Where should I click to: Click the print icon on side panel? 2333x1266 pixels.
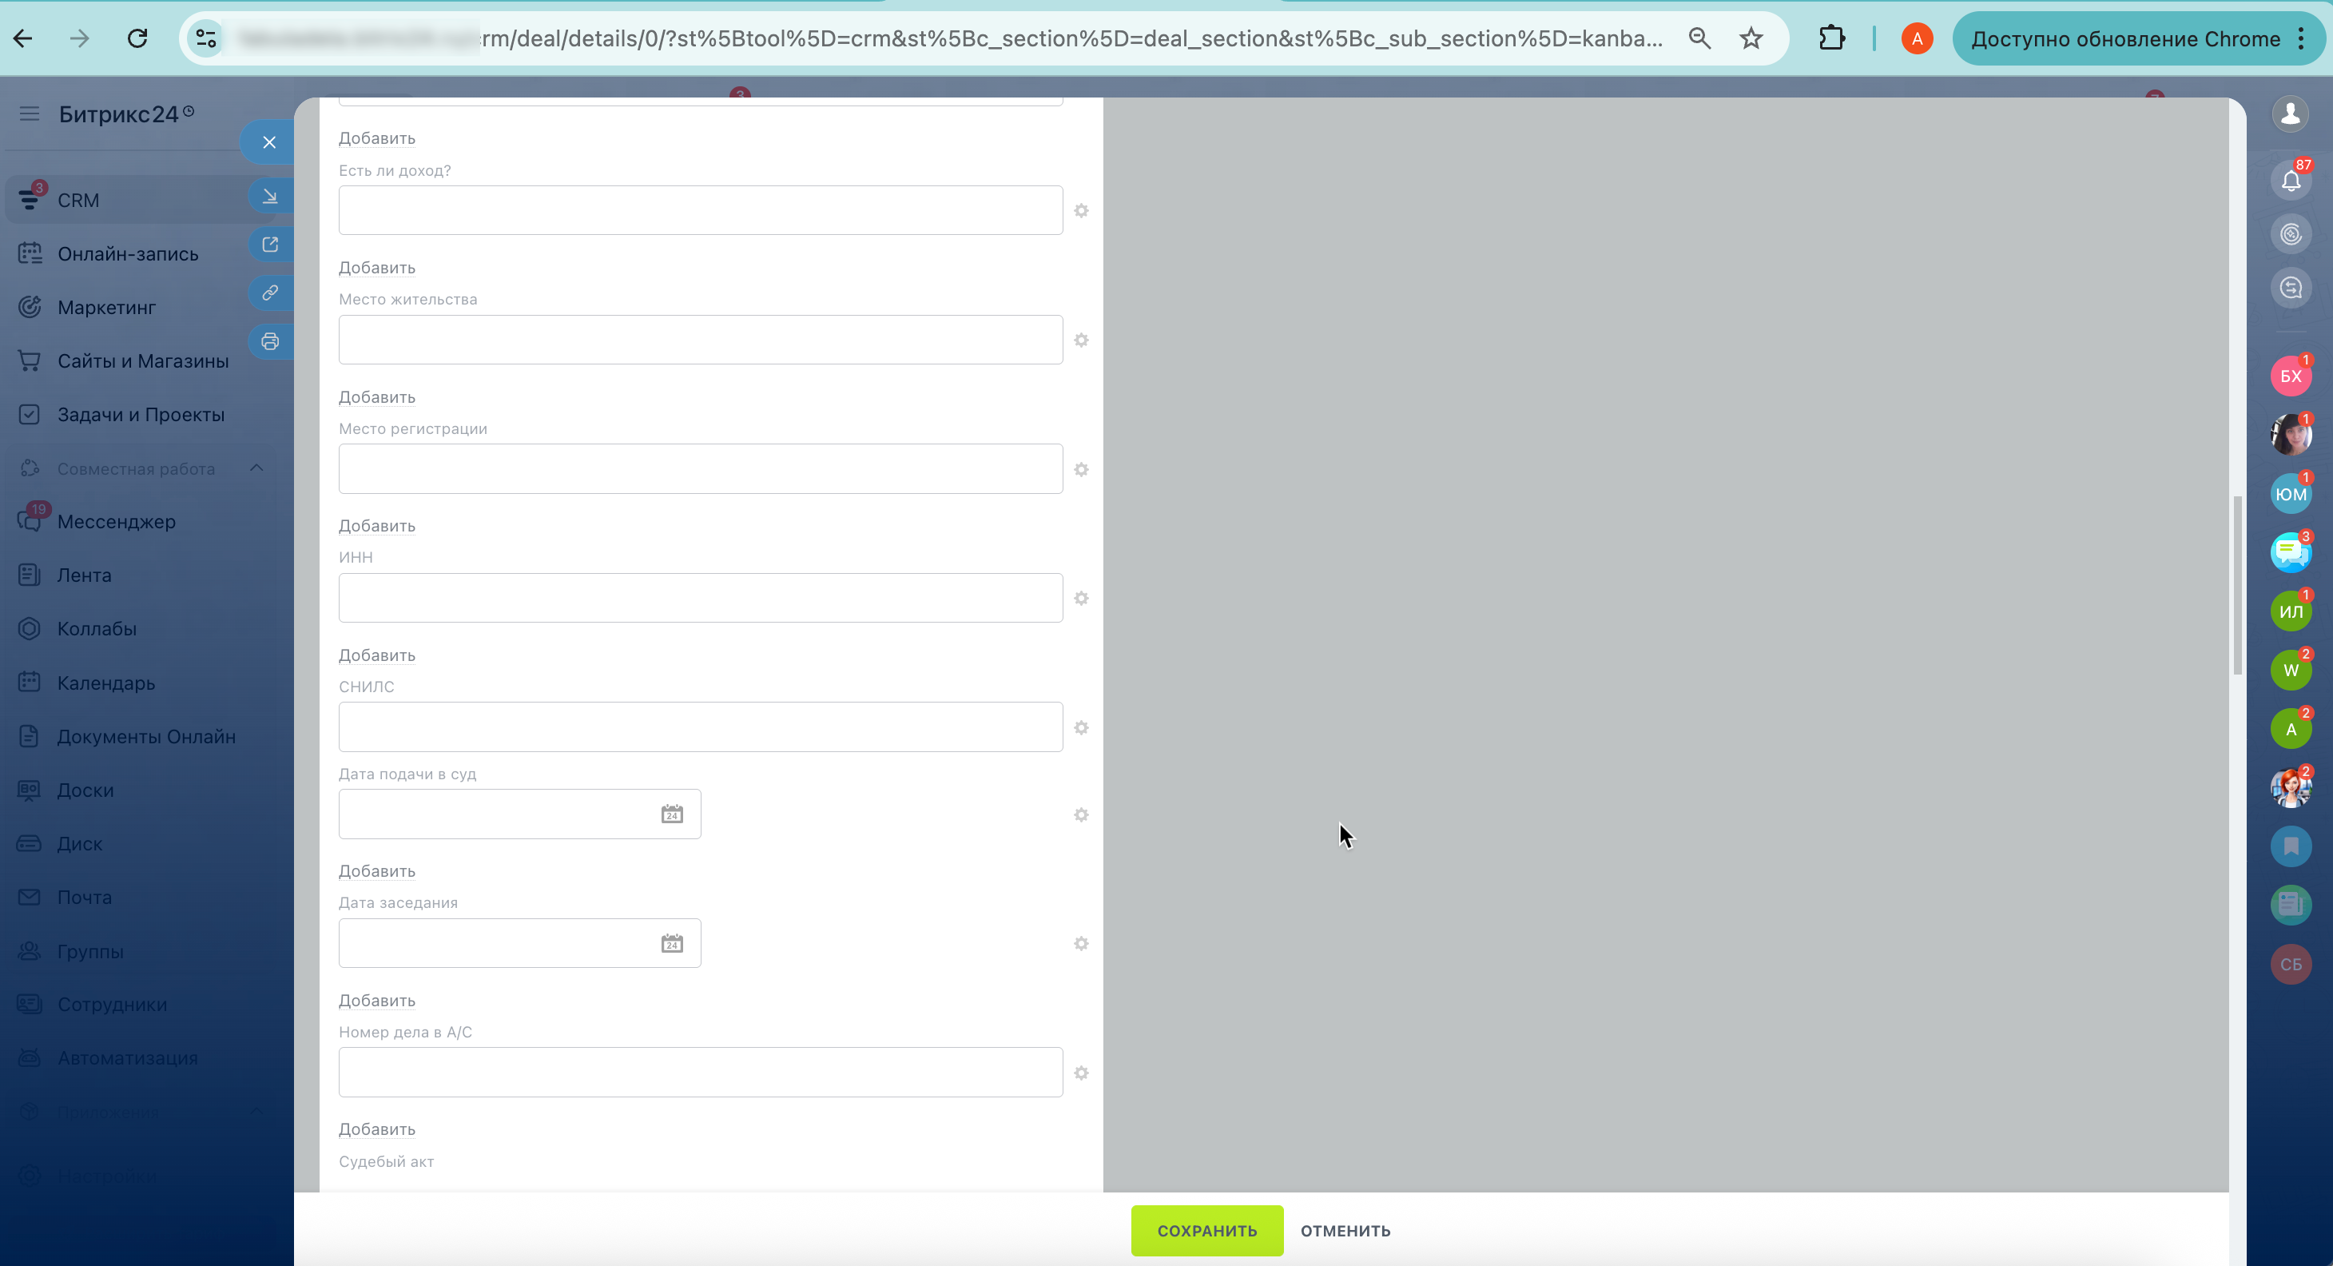tap(270, 341)
